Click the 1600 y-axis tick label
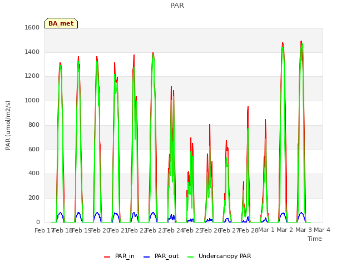Viewport: 356px width, 267px height. [x=32, y=27]
